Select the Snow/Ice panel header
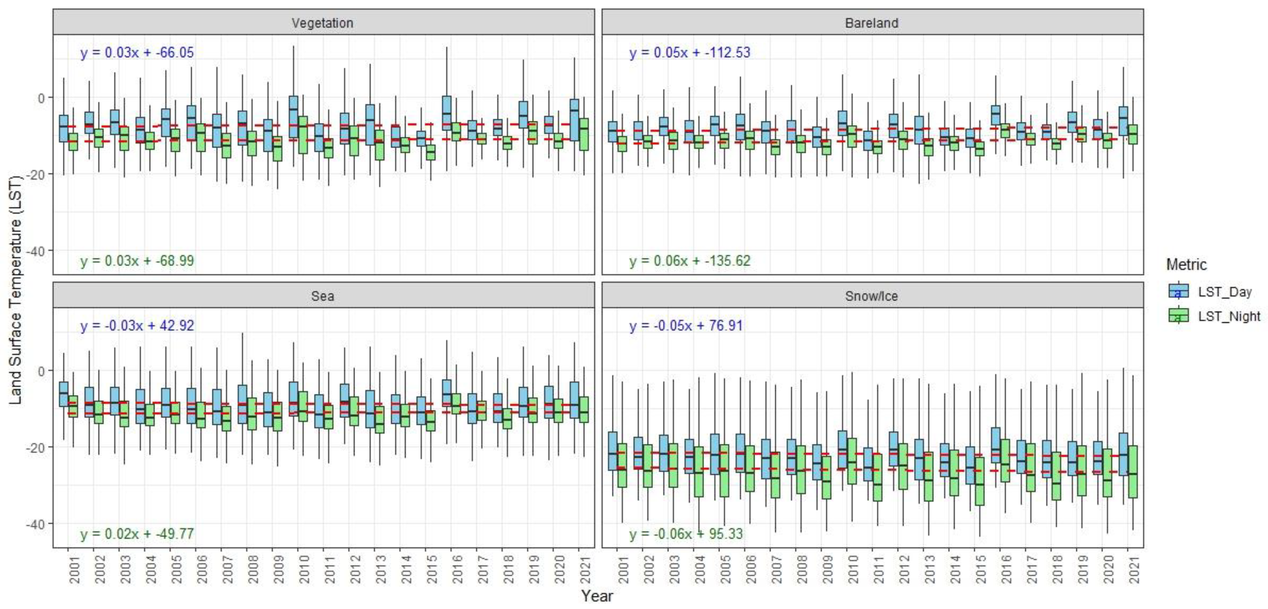1268x609 pixels. [x=872, y=296]
